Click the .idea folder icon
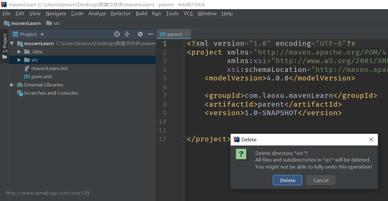The image size is (388, 201). coord(27,51)
